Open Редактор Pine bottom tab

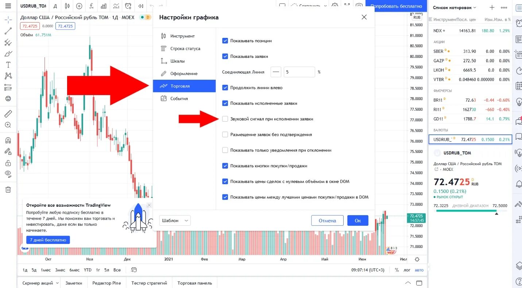(107, 283)
